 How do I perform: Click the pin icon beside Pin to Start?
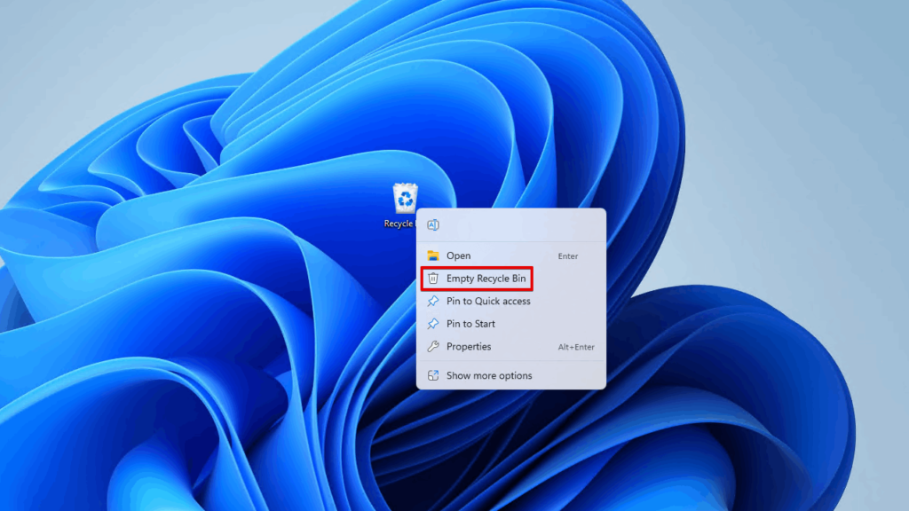[x=433, y=324]
